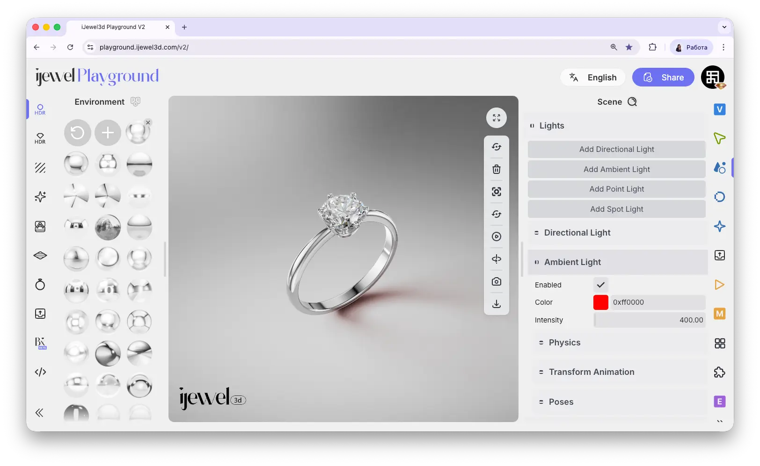The image size is (760, 466).
Task: Open the Работа Chrome profile menu
Action: tap(691, 47)
